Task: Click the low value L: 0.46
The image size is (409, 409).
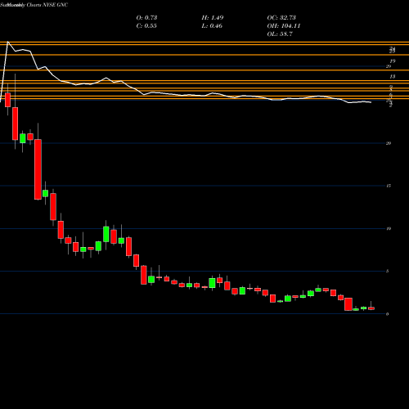Action: click(212, 25)
